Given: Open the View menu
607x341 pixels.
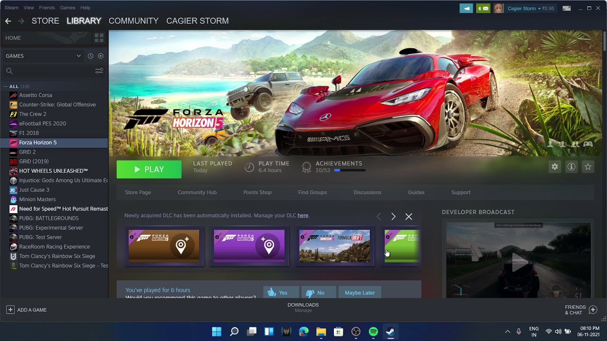Looking at the screenshot, I should click(29, 8).
